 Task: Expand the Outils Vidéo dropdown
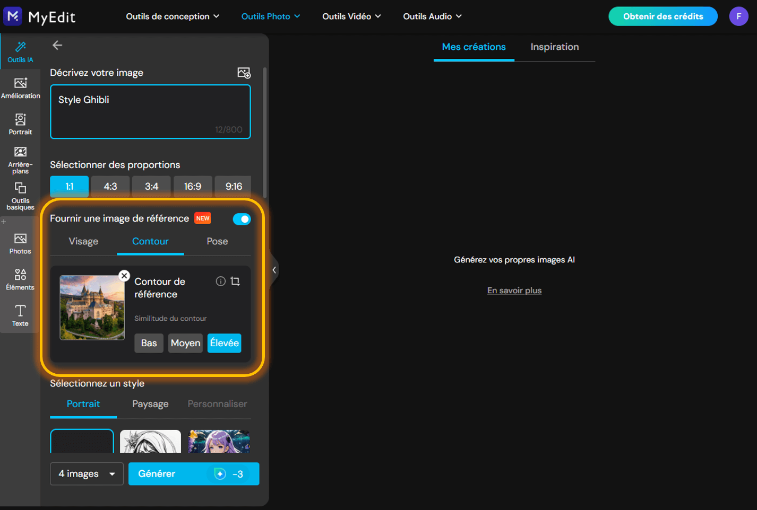click(x=351, y=16)
